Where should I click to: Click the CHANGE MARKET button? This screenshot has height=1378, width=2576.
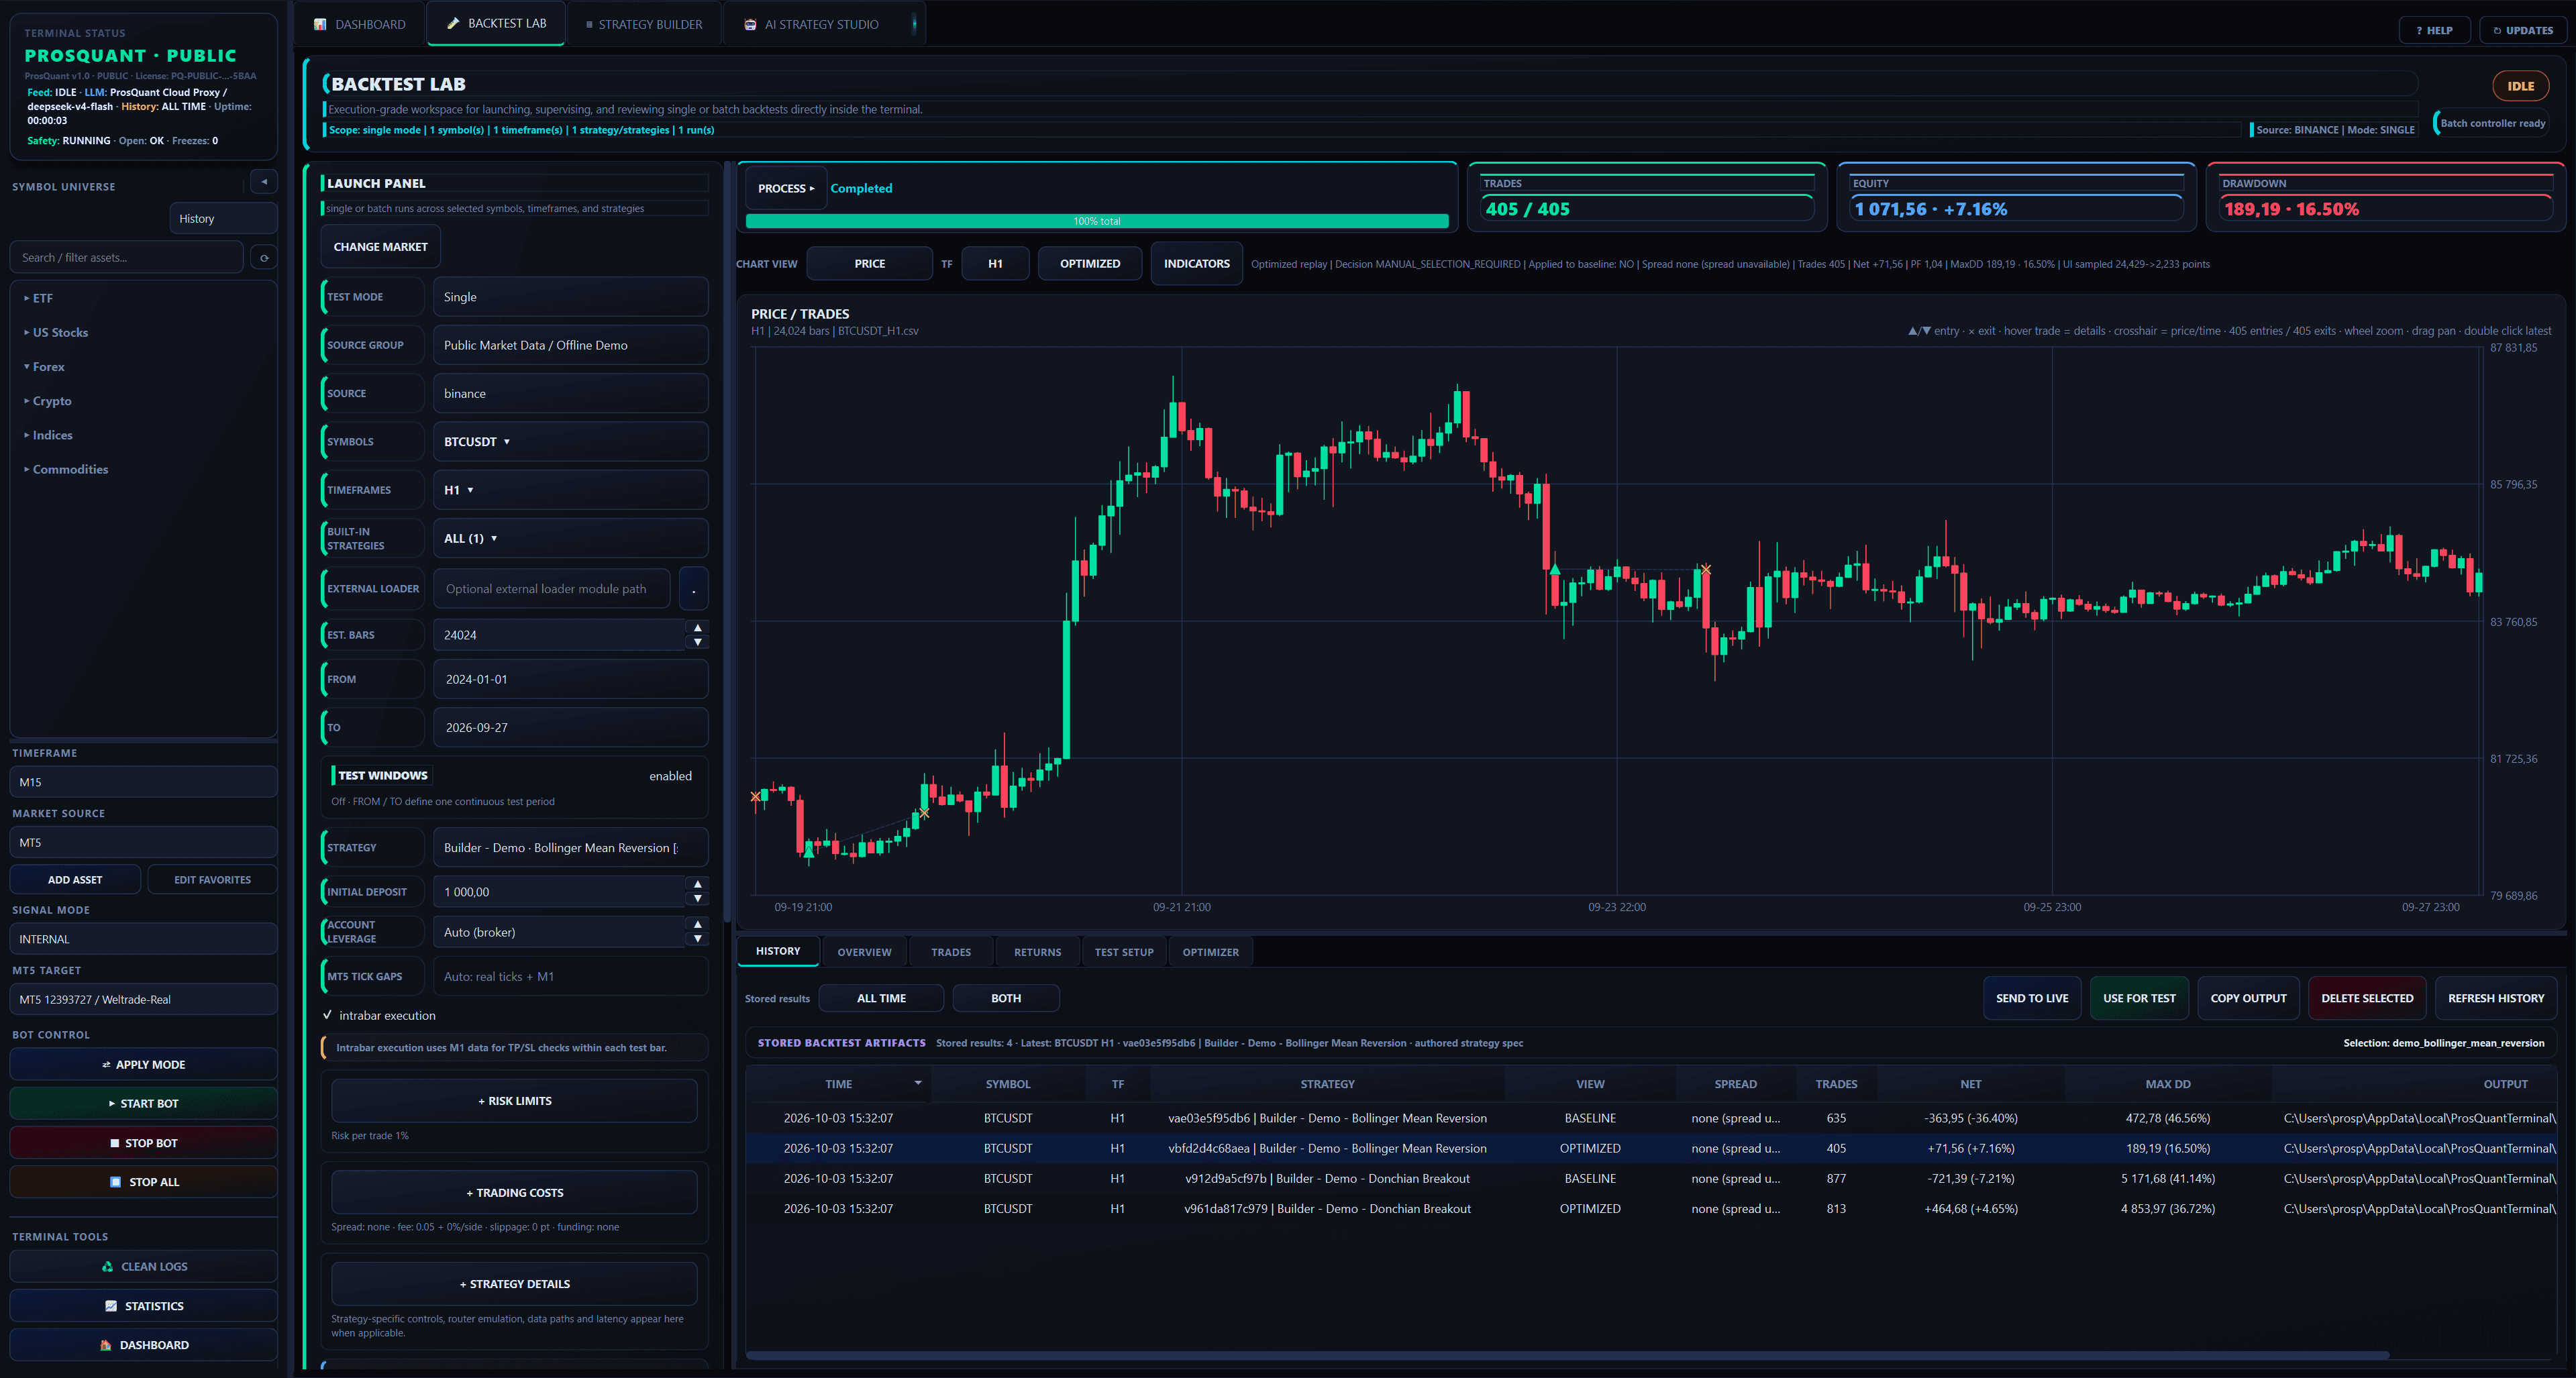click(380, 247)
